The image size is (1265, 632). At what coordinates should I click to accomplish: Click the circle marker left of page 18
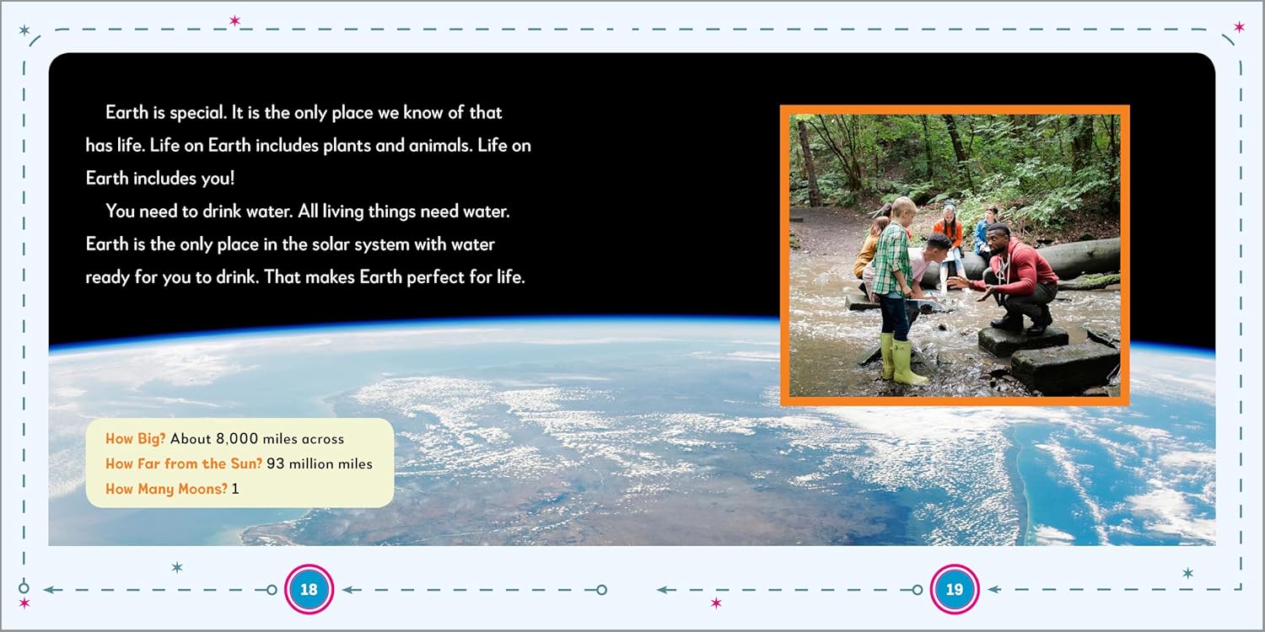point(272,590)
